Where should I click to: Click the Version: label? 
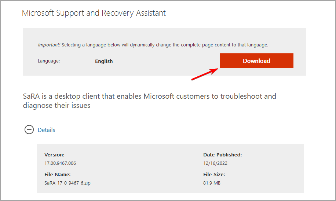click(x=54, y=155)
